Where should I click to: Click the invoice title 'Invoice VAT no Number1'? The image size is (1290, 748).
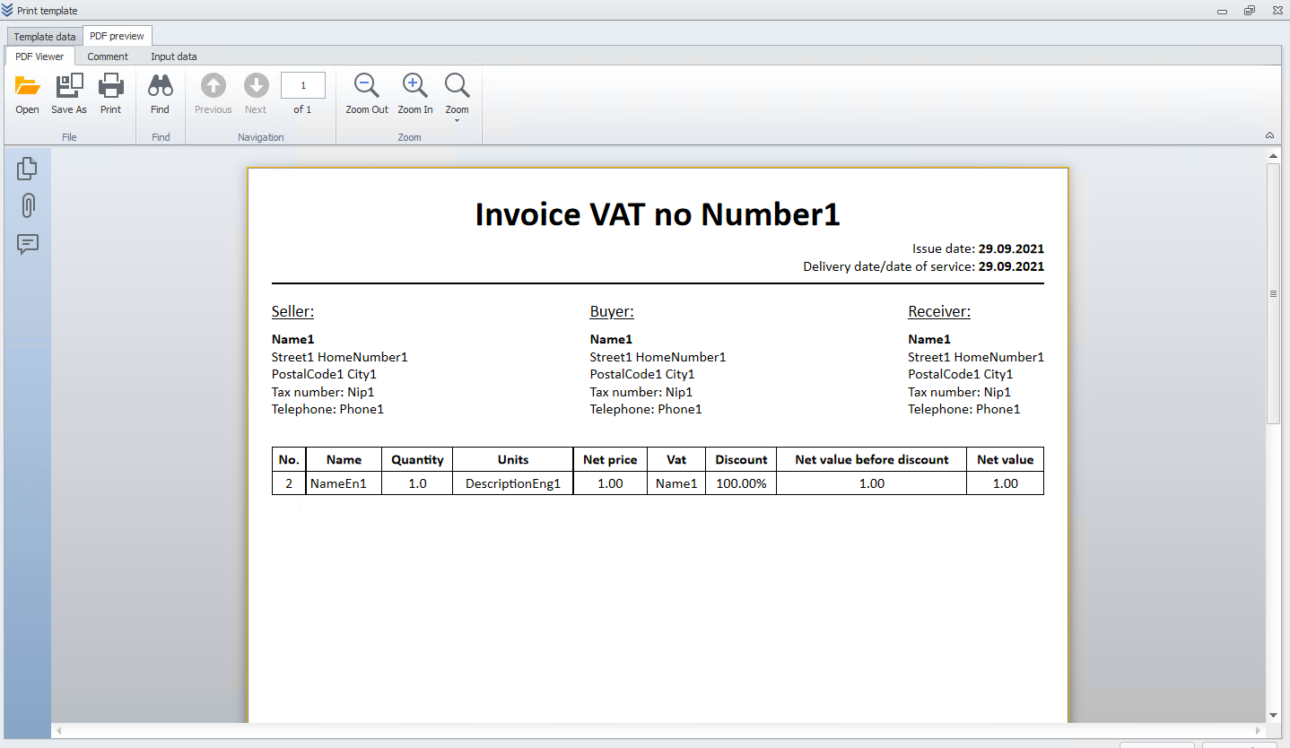click(x=658, y=214)
